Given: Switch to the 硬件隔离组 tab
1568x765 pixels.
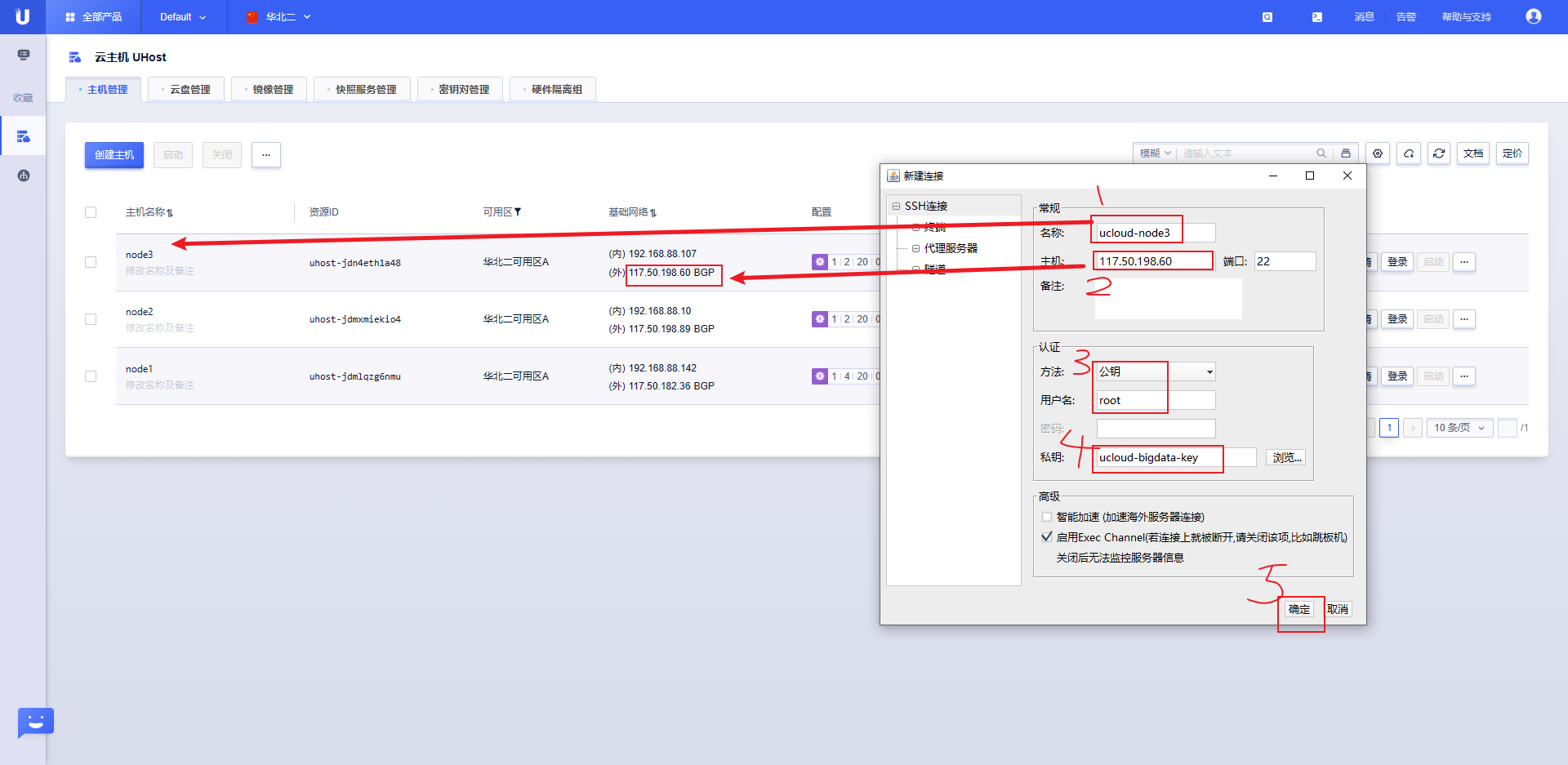Looking at the screenshot, I should click(553, 89).
